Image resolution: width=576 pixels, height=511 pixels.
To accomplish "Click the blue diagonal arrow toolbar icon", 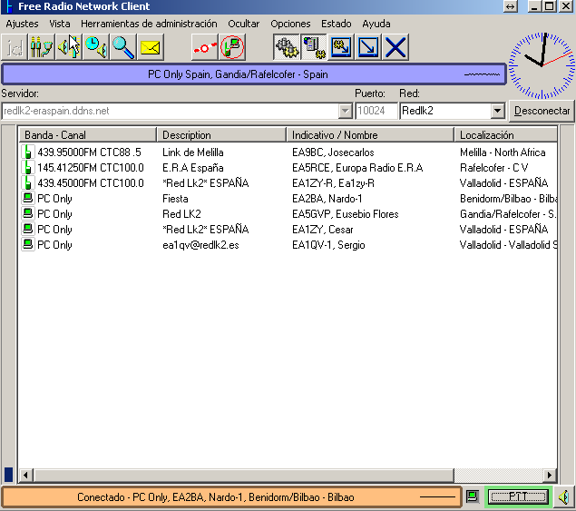I will [x=368, y=46].
